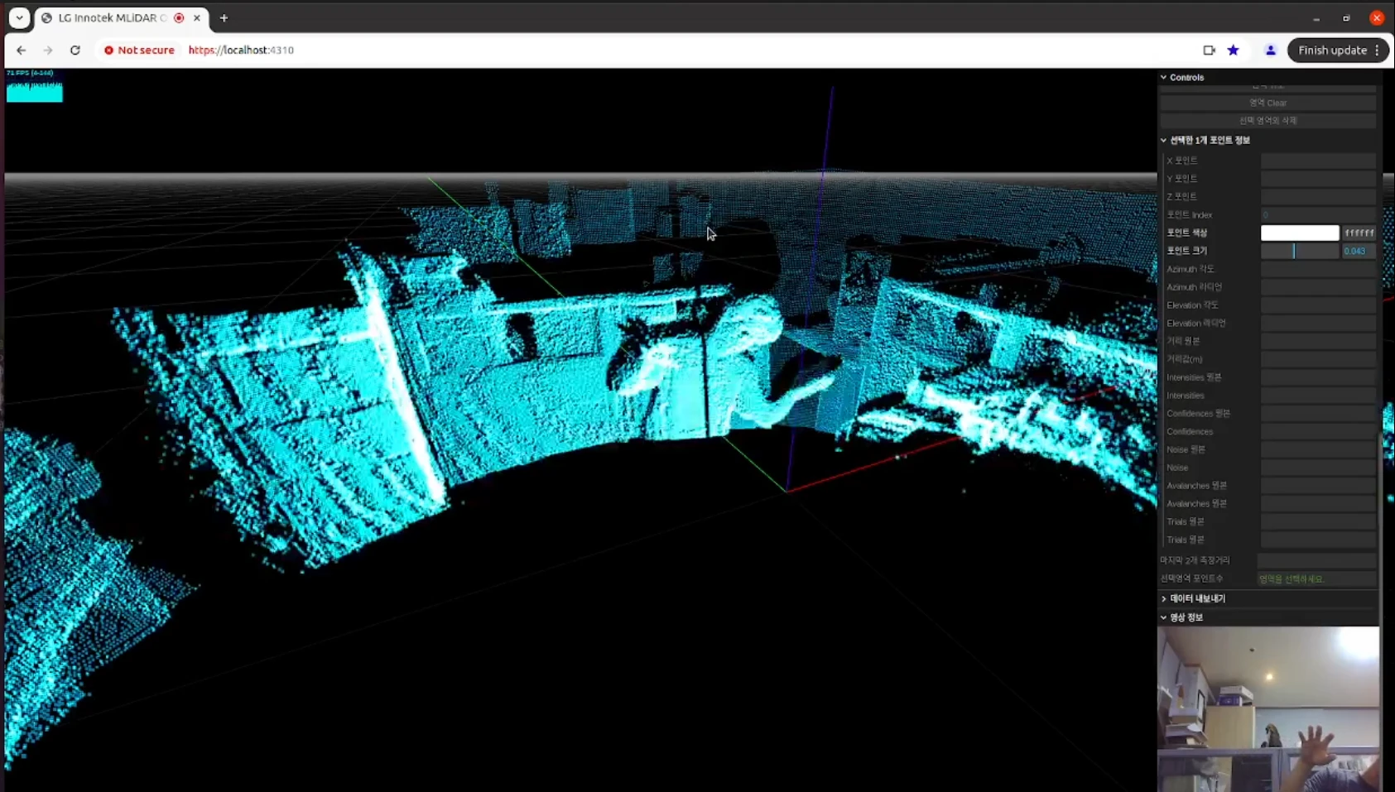1395x792 pixels.
Task: Reload the localhost page
Action: (75, 50)
